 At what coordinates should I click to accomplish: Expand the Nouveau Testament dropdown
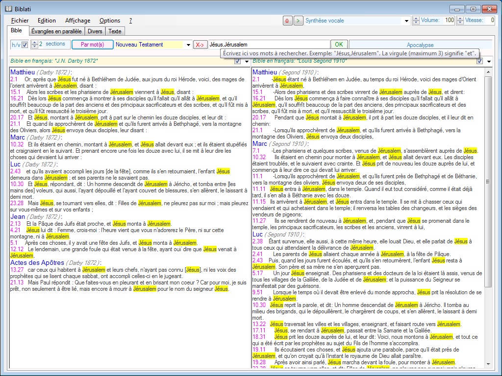188,45
